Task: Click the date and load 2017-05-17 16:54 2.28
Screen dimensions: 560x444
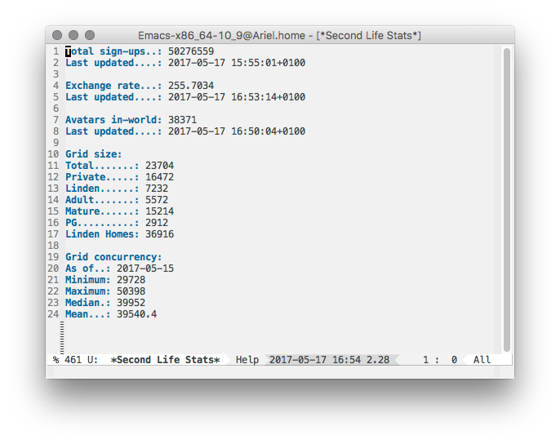Action: (329, 360)
